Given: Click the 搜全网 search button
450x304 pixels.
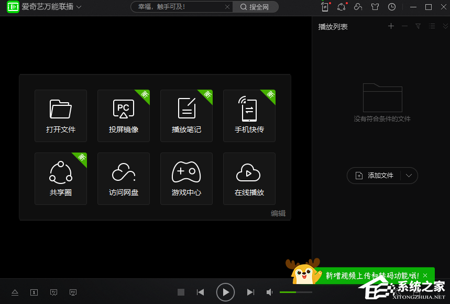Looking at the screenshot, I should pyautogui.click(x=255, y=7).
